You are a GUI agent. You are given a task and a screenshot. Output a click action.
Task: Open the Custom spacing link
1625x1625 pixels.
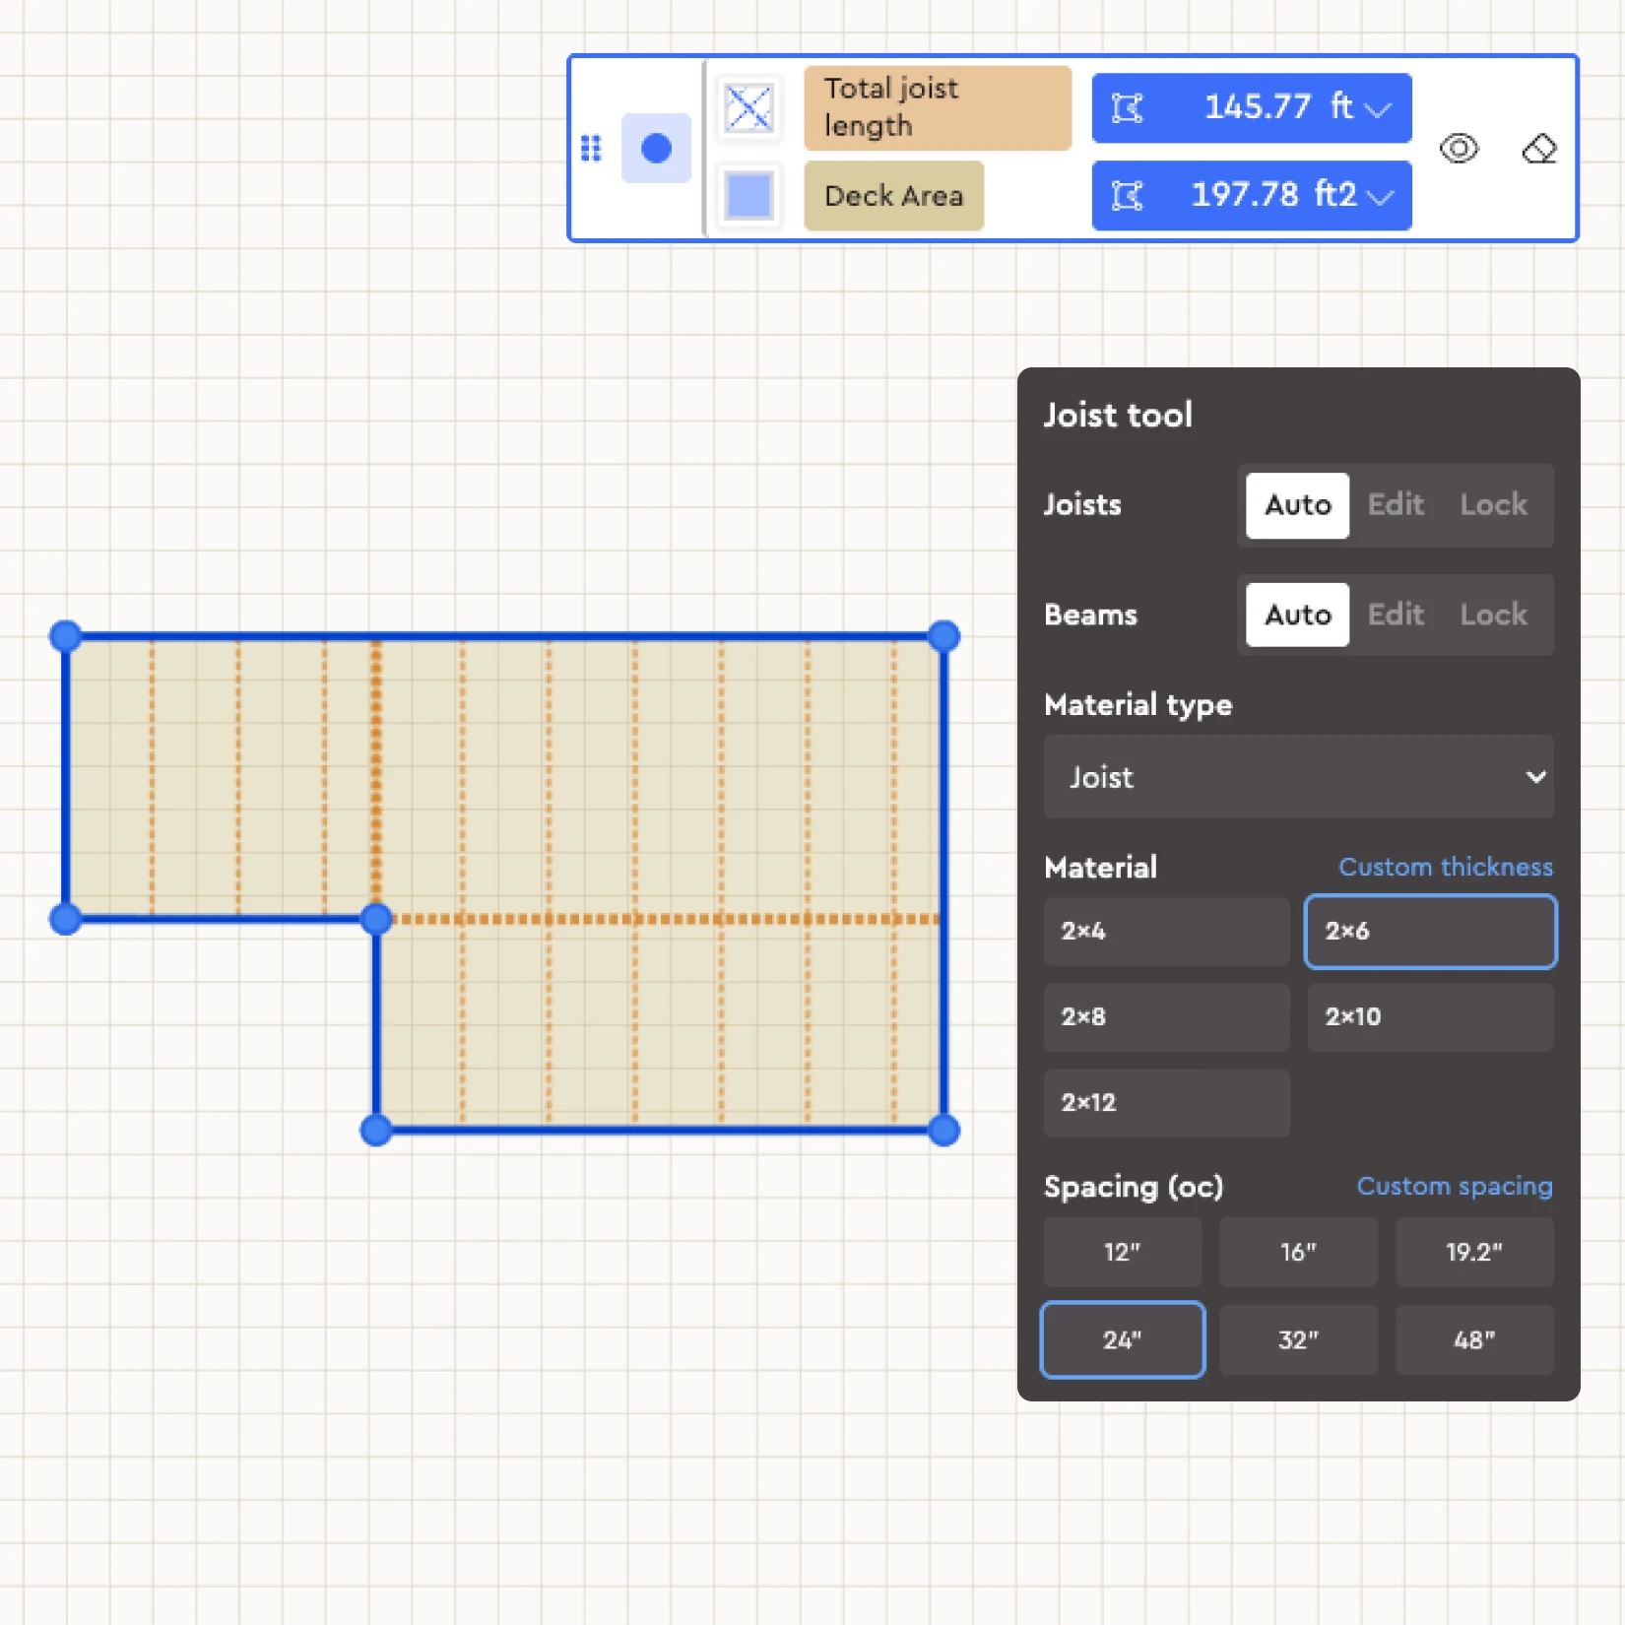tap(1454, 1186)
